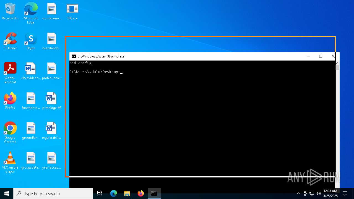Open Adobe Acrobat desktop shortcut
The image size is (354, 199).
[10, 73]
